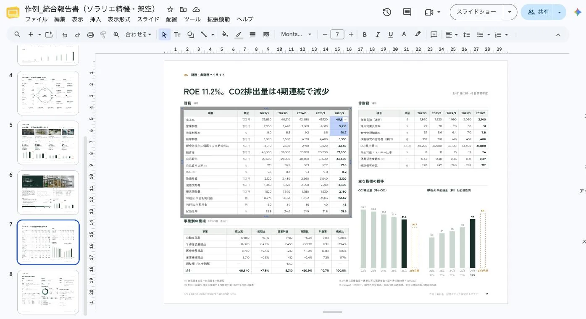This screenshot has height=319, width=586.
Task: Pick the line drawing tool
Action: [204, 34]
